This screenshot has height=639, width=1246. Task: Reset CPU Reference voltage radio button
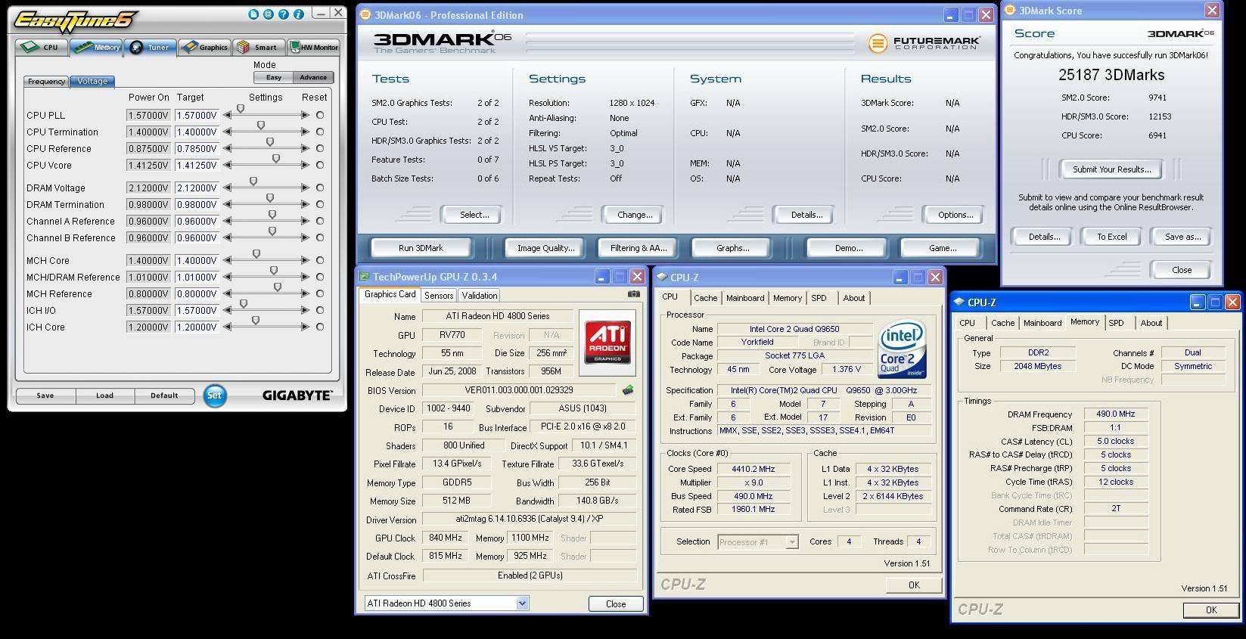320,148
